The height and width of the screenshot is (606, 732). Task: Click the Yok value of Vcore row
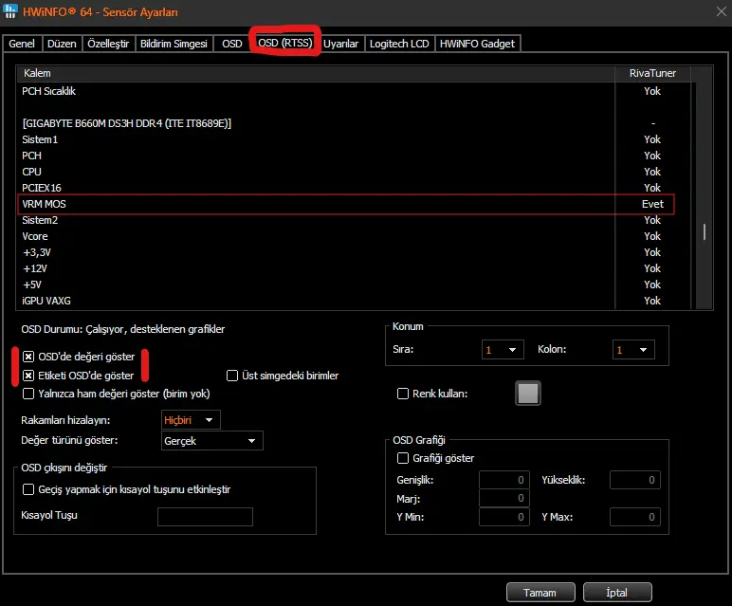[652, 236]
